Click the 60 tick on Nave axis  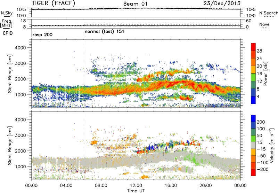pos(248,21)
